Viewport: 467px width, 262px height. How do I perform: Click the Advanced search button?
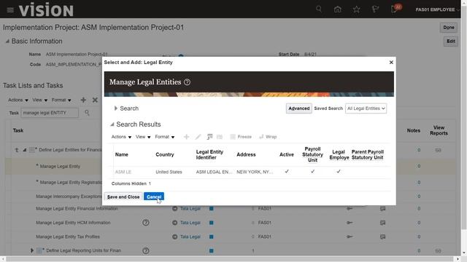298,108
